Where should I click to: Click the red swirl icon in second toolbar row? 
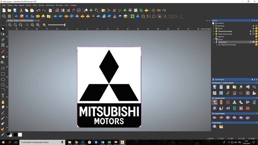(x=22, y=16)
